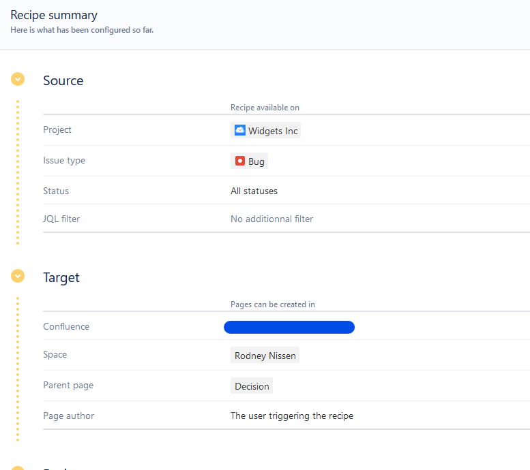The width and height of the screenshot is (530, 470).
Task: Expand the partially visible bottom section chevron
Action: tap(18, 467)
